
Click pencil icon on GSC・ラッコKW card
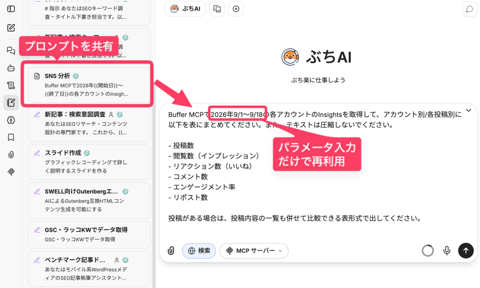(x=37, y=230)
